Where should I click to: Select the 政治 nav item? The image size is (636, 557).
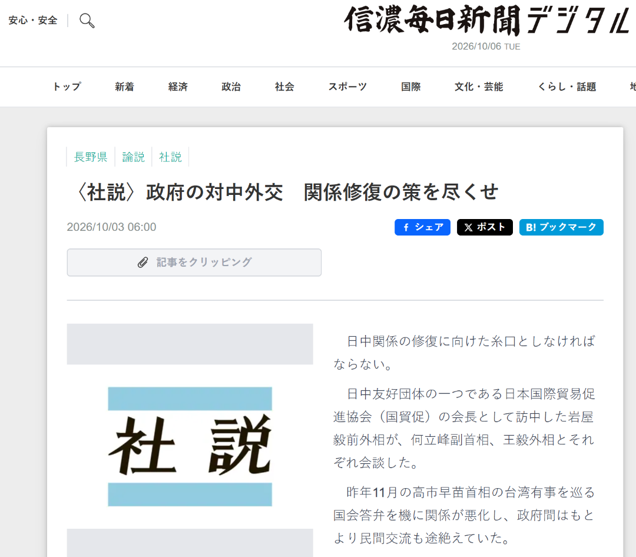pos(231,87)
